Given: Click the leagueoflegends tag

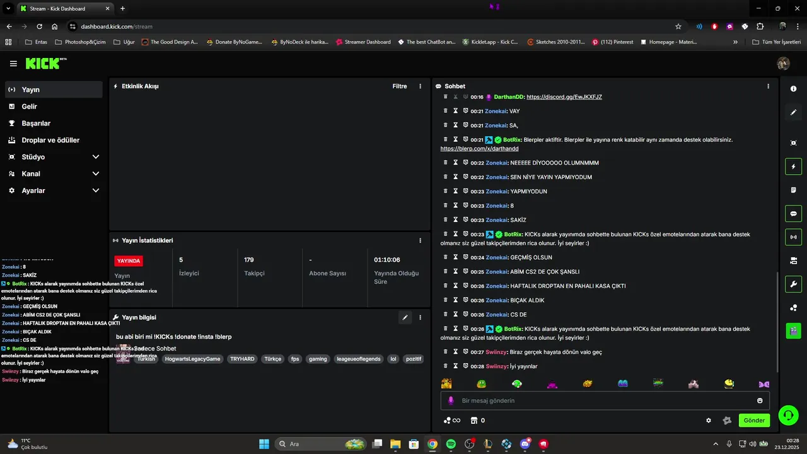Looking at the screenshot, I should pos(359,359).
